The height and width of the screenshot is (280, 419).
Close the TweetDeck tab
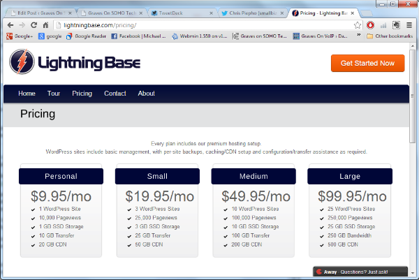211,13
